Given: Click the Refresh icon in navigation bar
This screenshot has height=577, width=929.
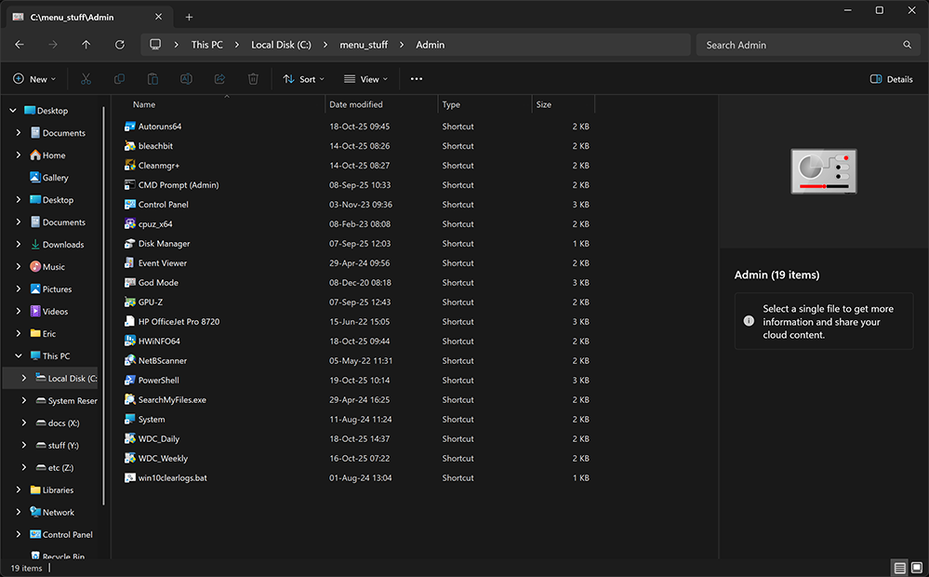Looking at the screenshot, I should coord(120,45).
